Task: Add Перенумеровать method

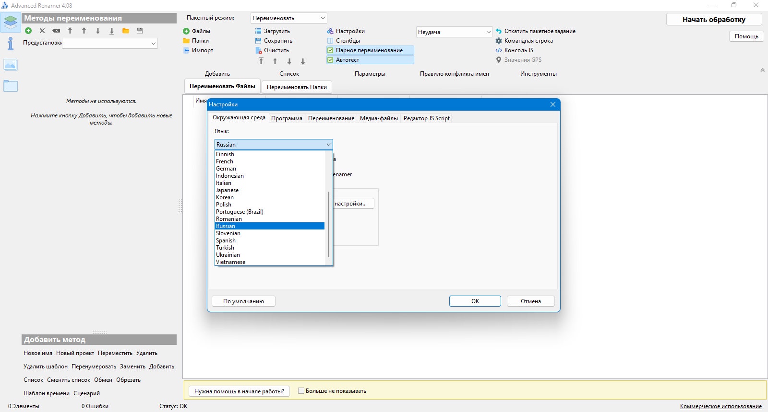Action: click(94, 366)
